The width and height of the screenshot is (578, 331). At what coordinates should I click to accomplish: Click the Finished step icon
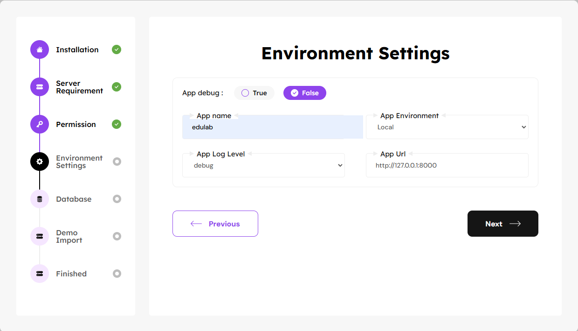(40, 274)
